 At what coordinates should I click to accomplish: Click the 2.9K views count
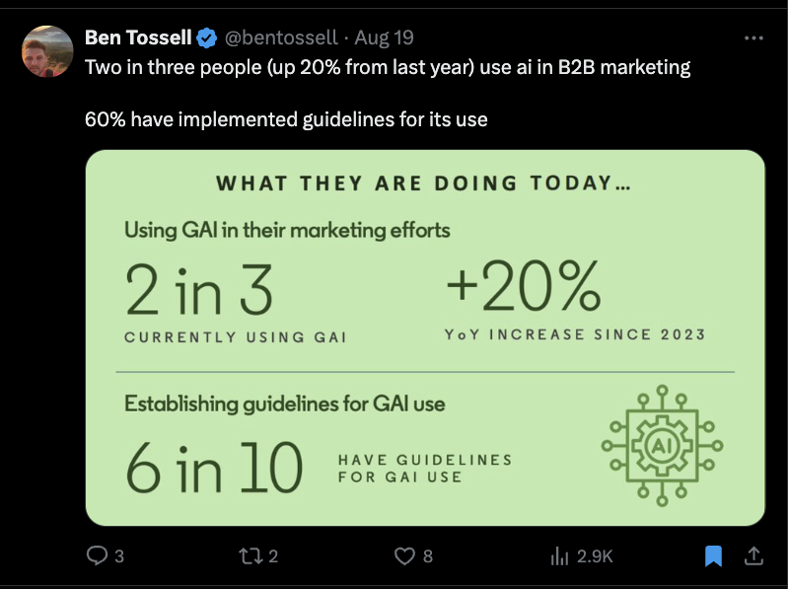pyautogui.click(x=595, y=556)
